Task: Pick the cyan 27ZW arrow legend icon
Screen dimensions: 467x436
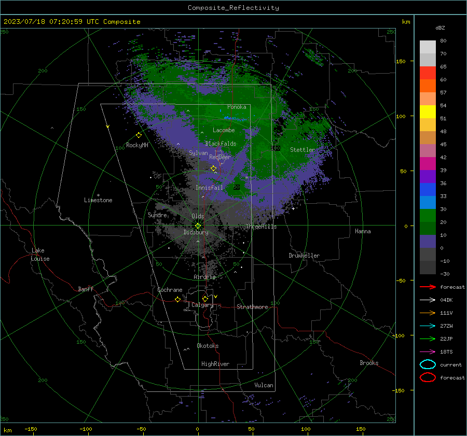Action: pyautogui.click(x=428, y=326)
